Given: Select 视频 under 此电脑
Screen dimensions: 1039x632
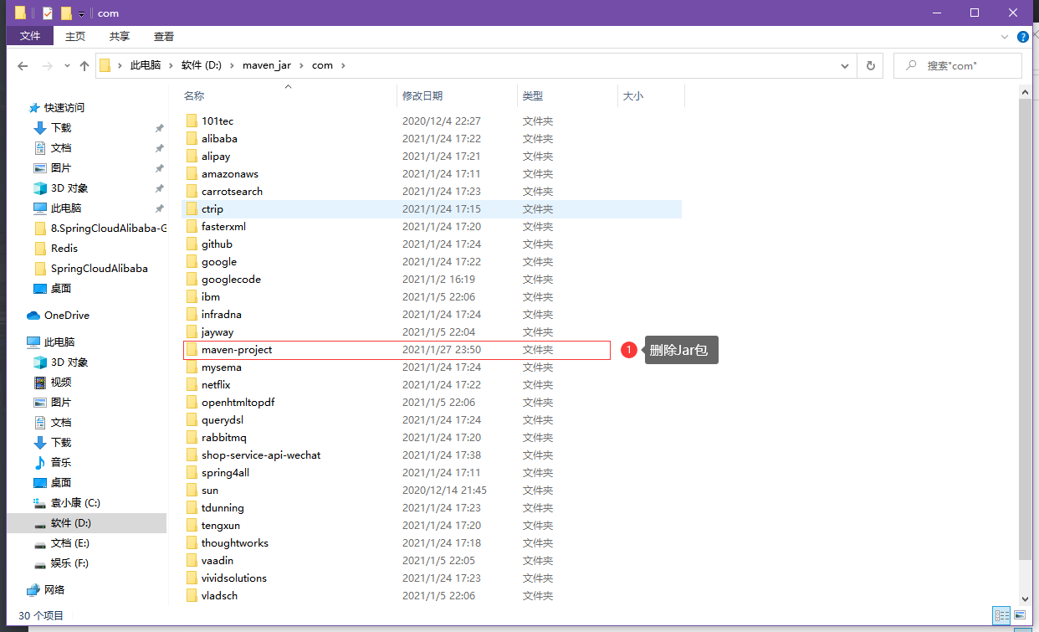Looking at the screenshot, I should pyautogui.click(x=61, y=382).
